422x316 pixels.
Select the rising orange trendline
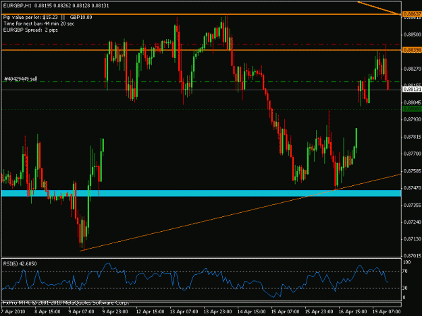pyautogui.click(x=240, y=213)
